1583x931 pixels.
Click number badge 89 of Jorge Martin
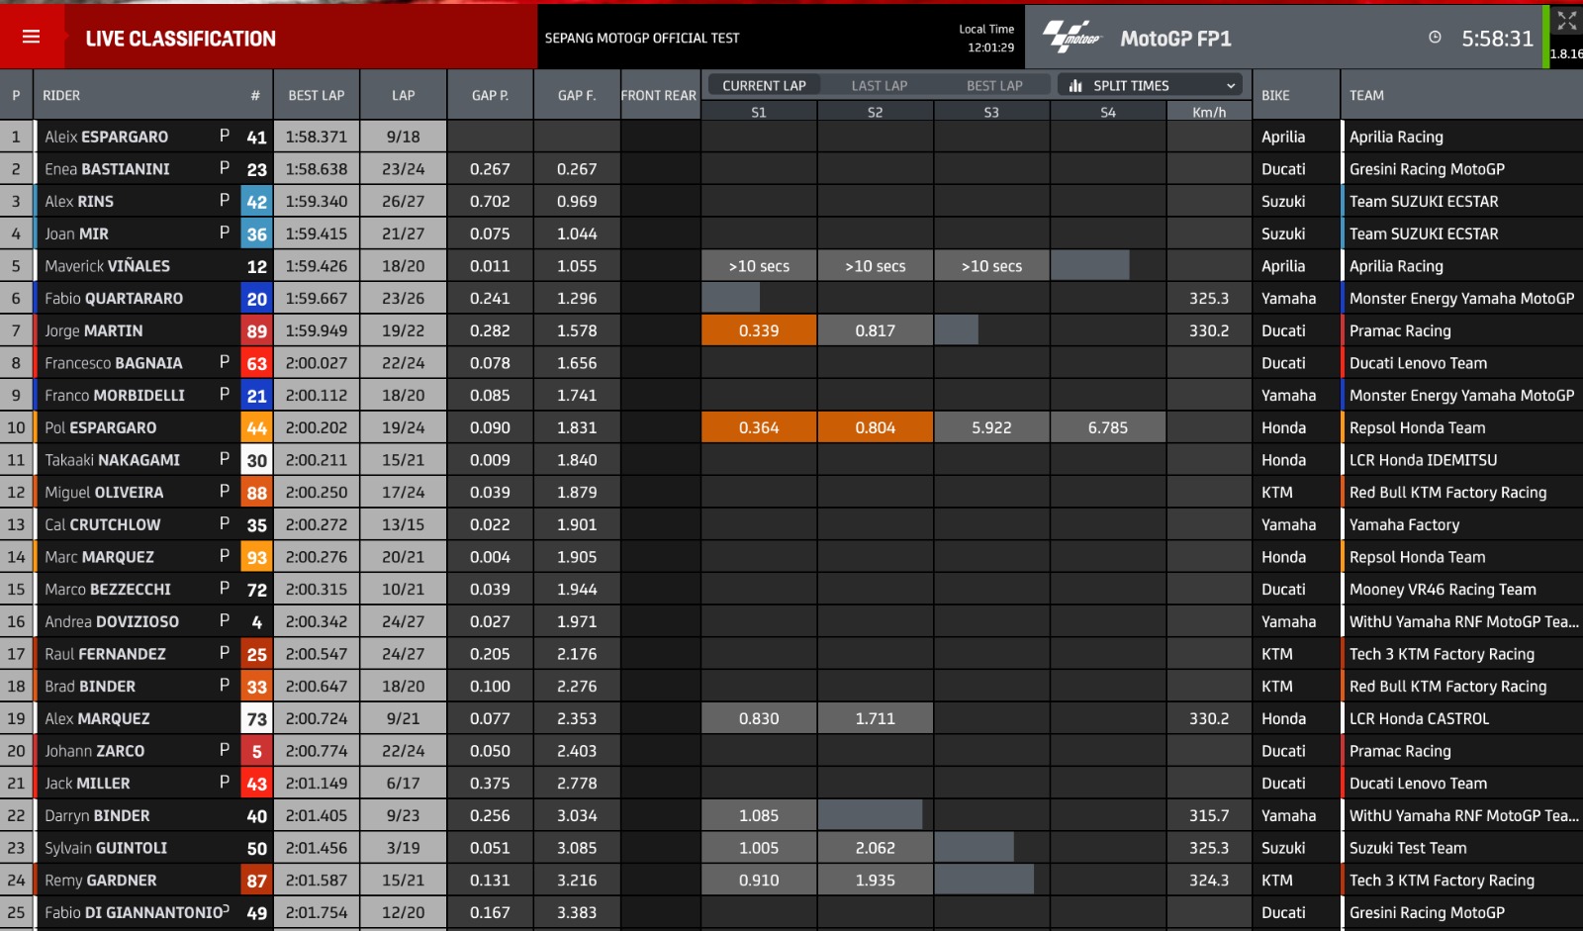[256, 331]
